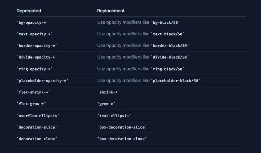This screenshot has width=261, height=153.
Task: Click the `box-decoration-clone` replacement cell
Action: [122, 138]
